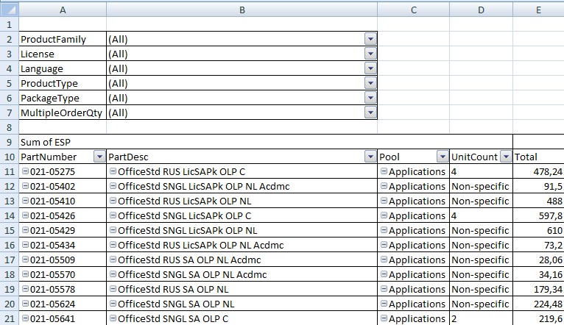The width and height of the screenshot is (564, 325).
Task: Collapse Applications pool in row 11
Action: tap(384, 171)
